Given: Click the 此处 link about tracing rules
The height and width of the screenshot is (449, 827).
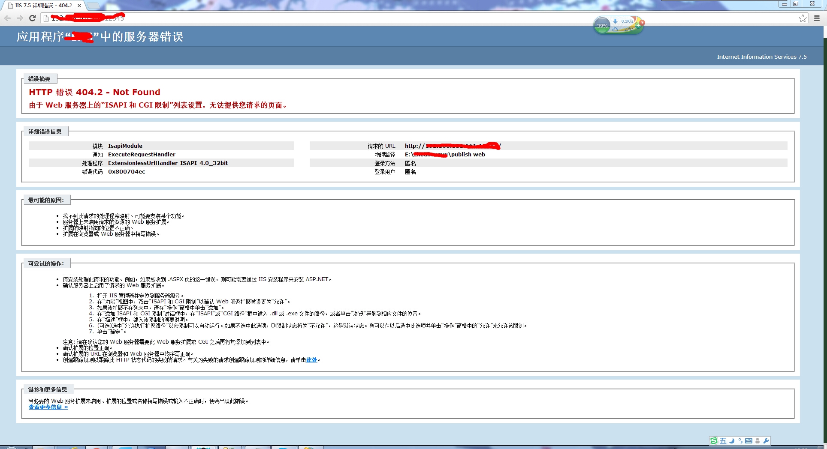Looking at the screenshot, I should coord(311,360).
